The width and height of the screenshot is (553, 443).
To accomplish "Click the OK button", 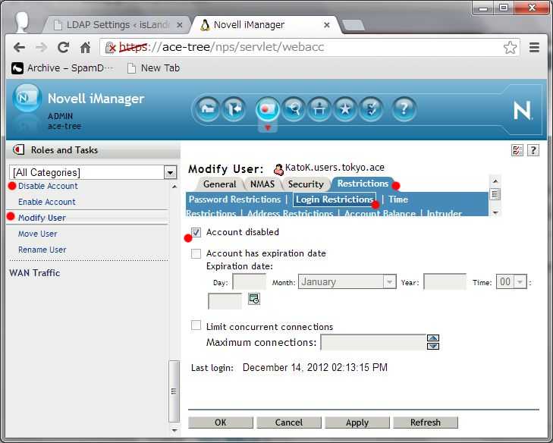I will (221, 423).
